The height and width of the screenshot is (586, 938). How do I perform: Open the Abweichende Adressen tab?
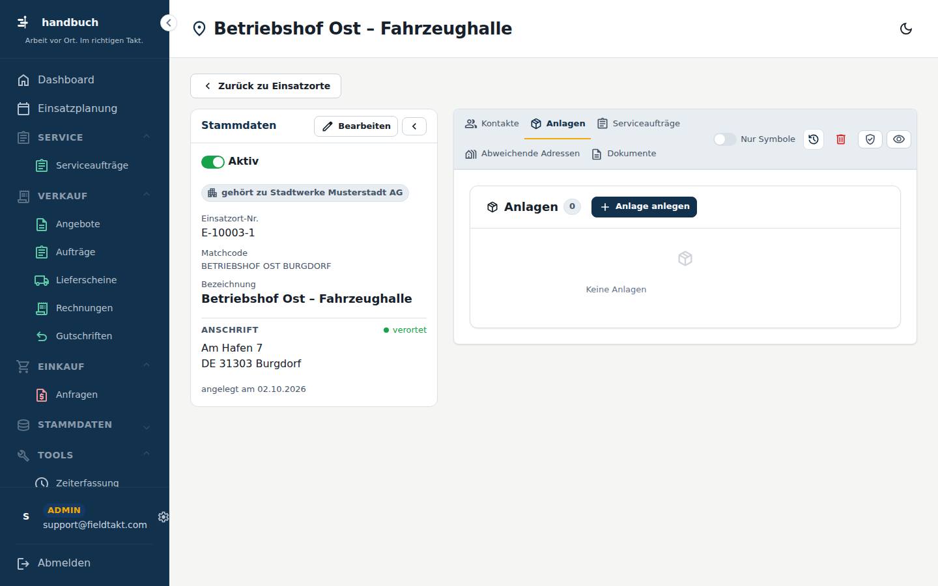pos(522,154)
